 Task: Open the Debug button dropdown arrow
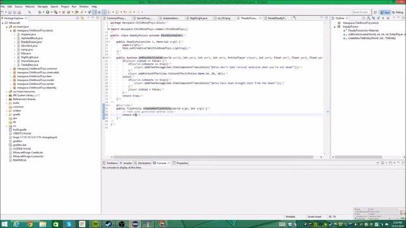[43, 12]
